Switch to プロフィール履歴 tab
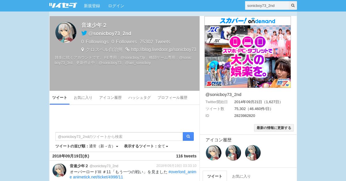Screen dimensions: 346x181 pyautogui.click(x=172, y=98)
